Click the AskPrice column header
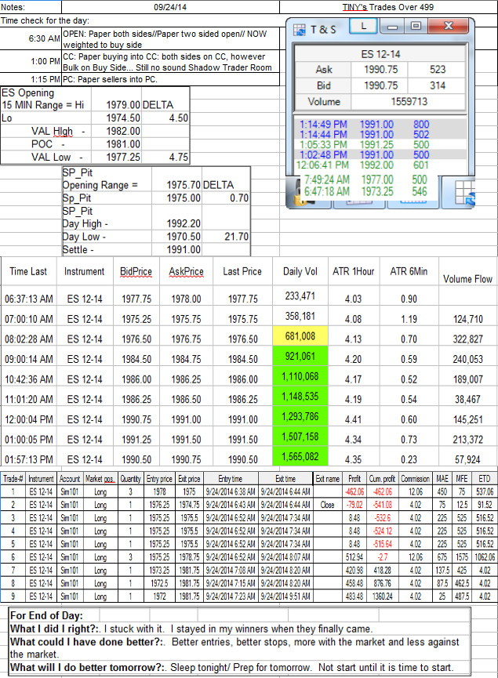This screenshot has height=678, width=498. [x=186, y=271]
